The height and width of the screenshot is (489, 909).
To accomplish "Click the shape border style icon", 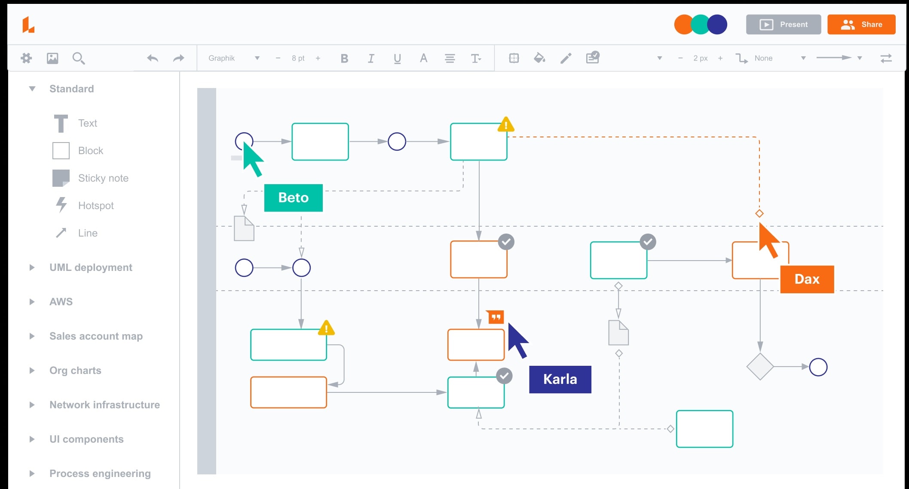I will pos(514,58).
